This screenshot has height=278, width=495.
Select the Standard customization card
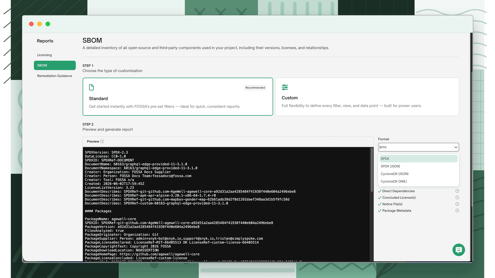178,97
